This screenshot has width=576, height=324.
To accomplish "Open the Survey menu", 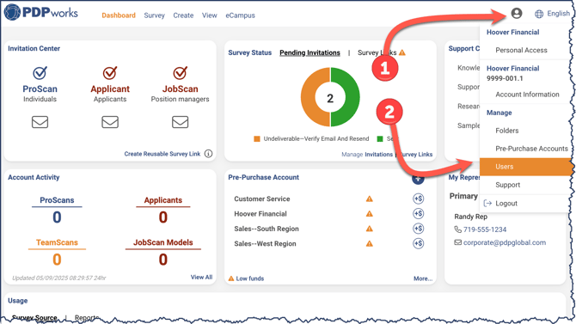I will pos(154,15).
